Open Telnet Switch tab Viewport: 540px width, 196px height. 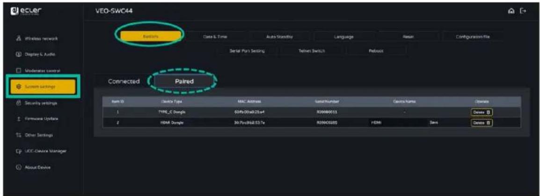pyautogui.click(x=311, y=50)
